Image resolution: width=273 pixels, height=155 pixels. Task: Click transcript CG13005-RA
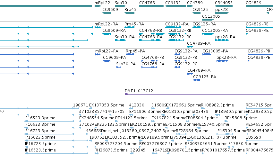[215, 31]
